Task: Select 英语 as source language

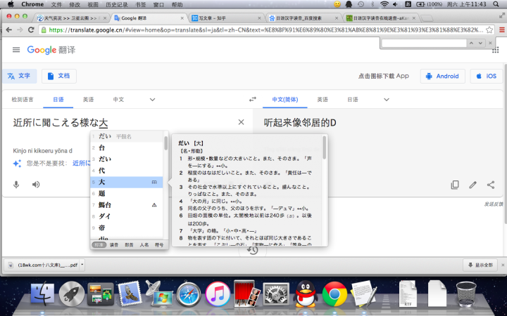Action: [x=88, y=99]
